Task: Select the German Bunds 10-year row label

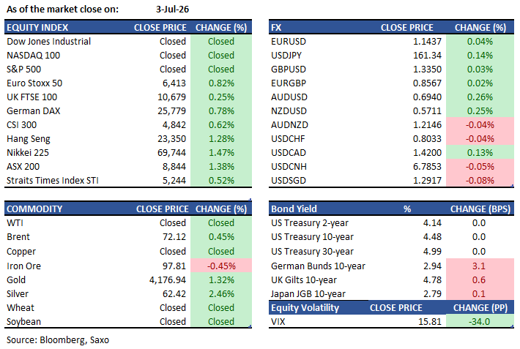Action: coord(318,266)
